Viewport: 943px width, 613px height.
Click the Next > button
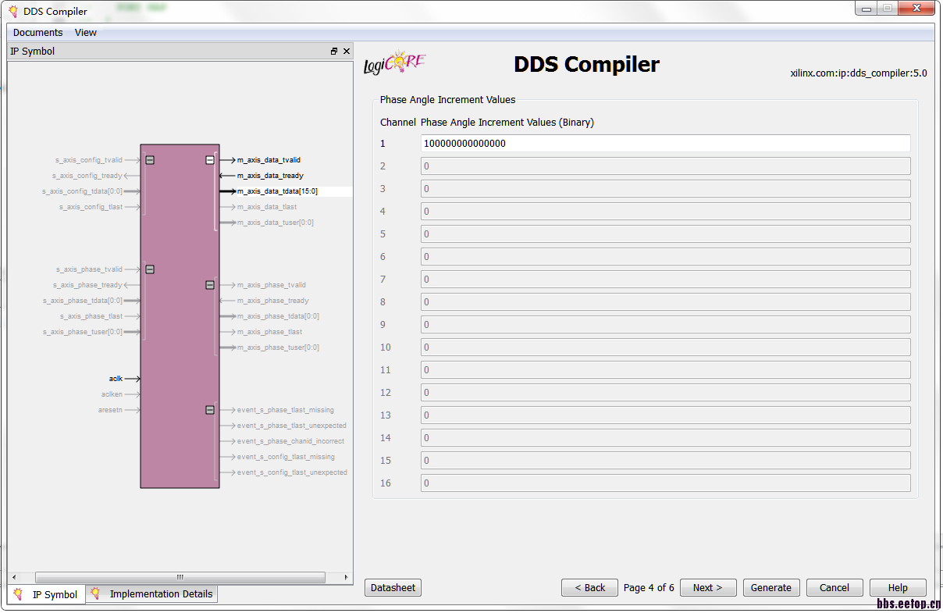point(708,587)
